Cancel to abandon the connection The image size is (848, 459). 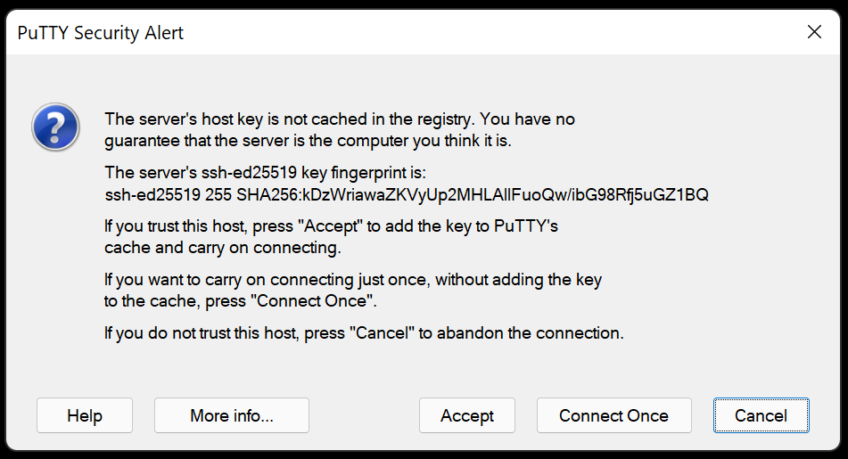761,415
